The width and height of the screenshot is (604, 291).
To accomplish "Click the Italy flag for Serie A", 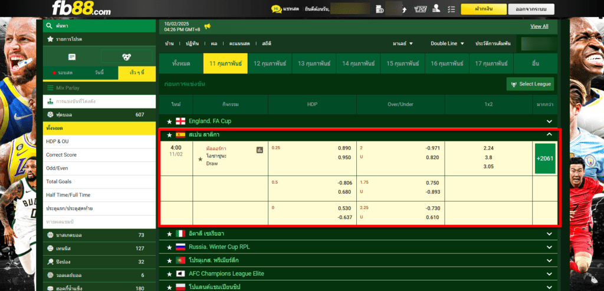I will coord(180,234).
